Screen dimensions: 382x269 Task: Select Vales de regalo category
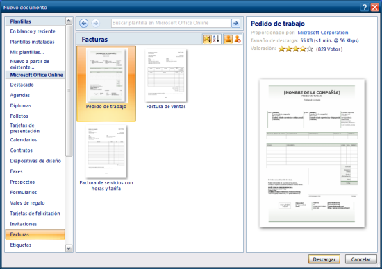pyautogui.click(x=28, y=202)
